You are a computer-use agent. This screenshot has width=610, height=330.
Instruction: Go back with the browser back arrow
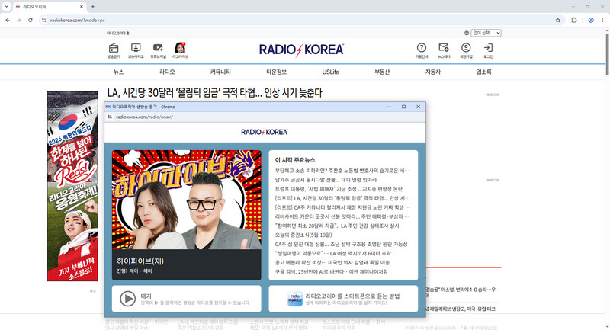pos(8,21)
